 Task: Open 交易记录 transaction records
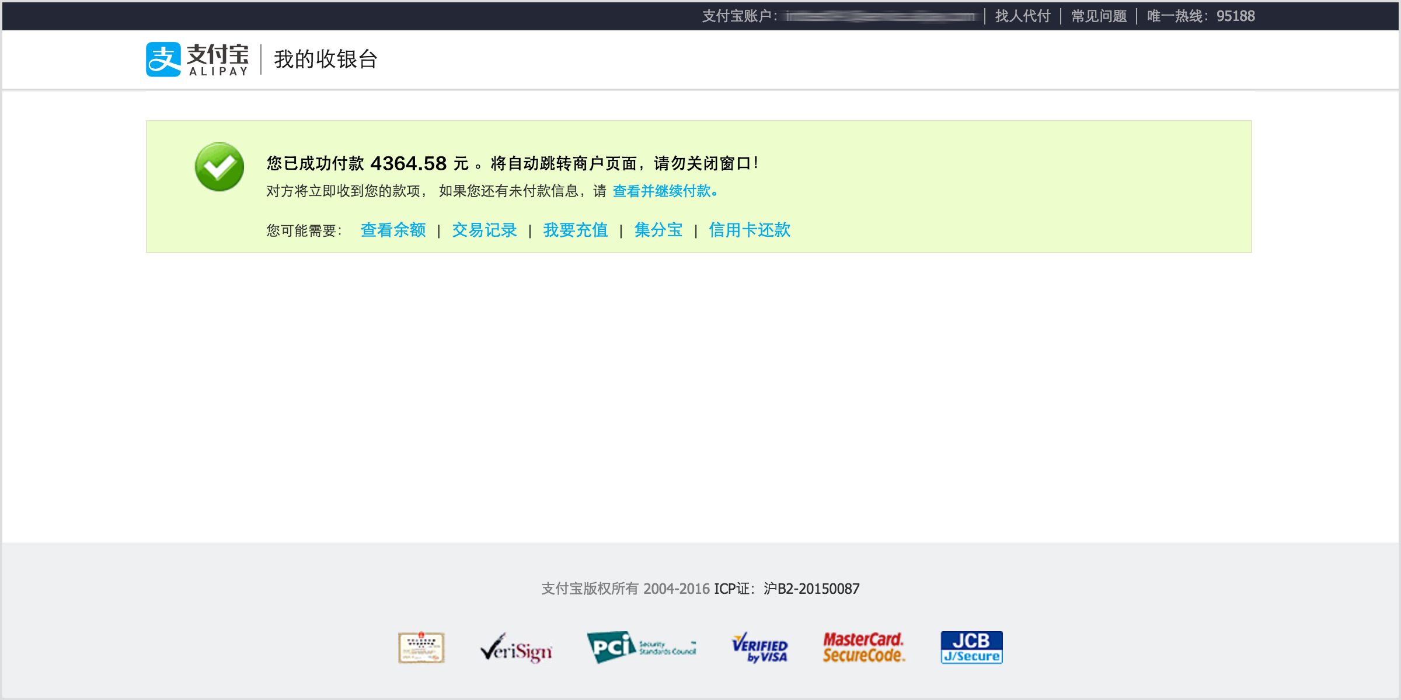(x=484, y=230)
